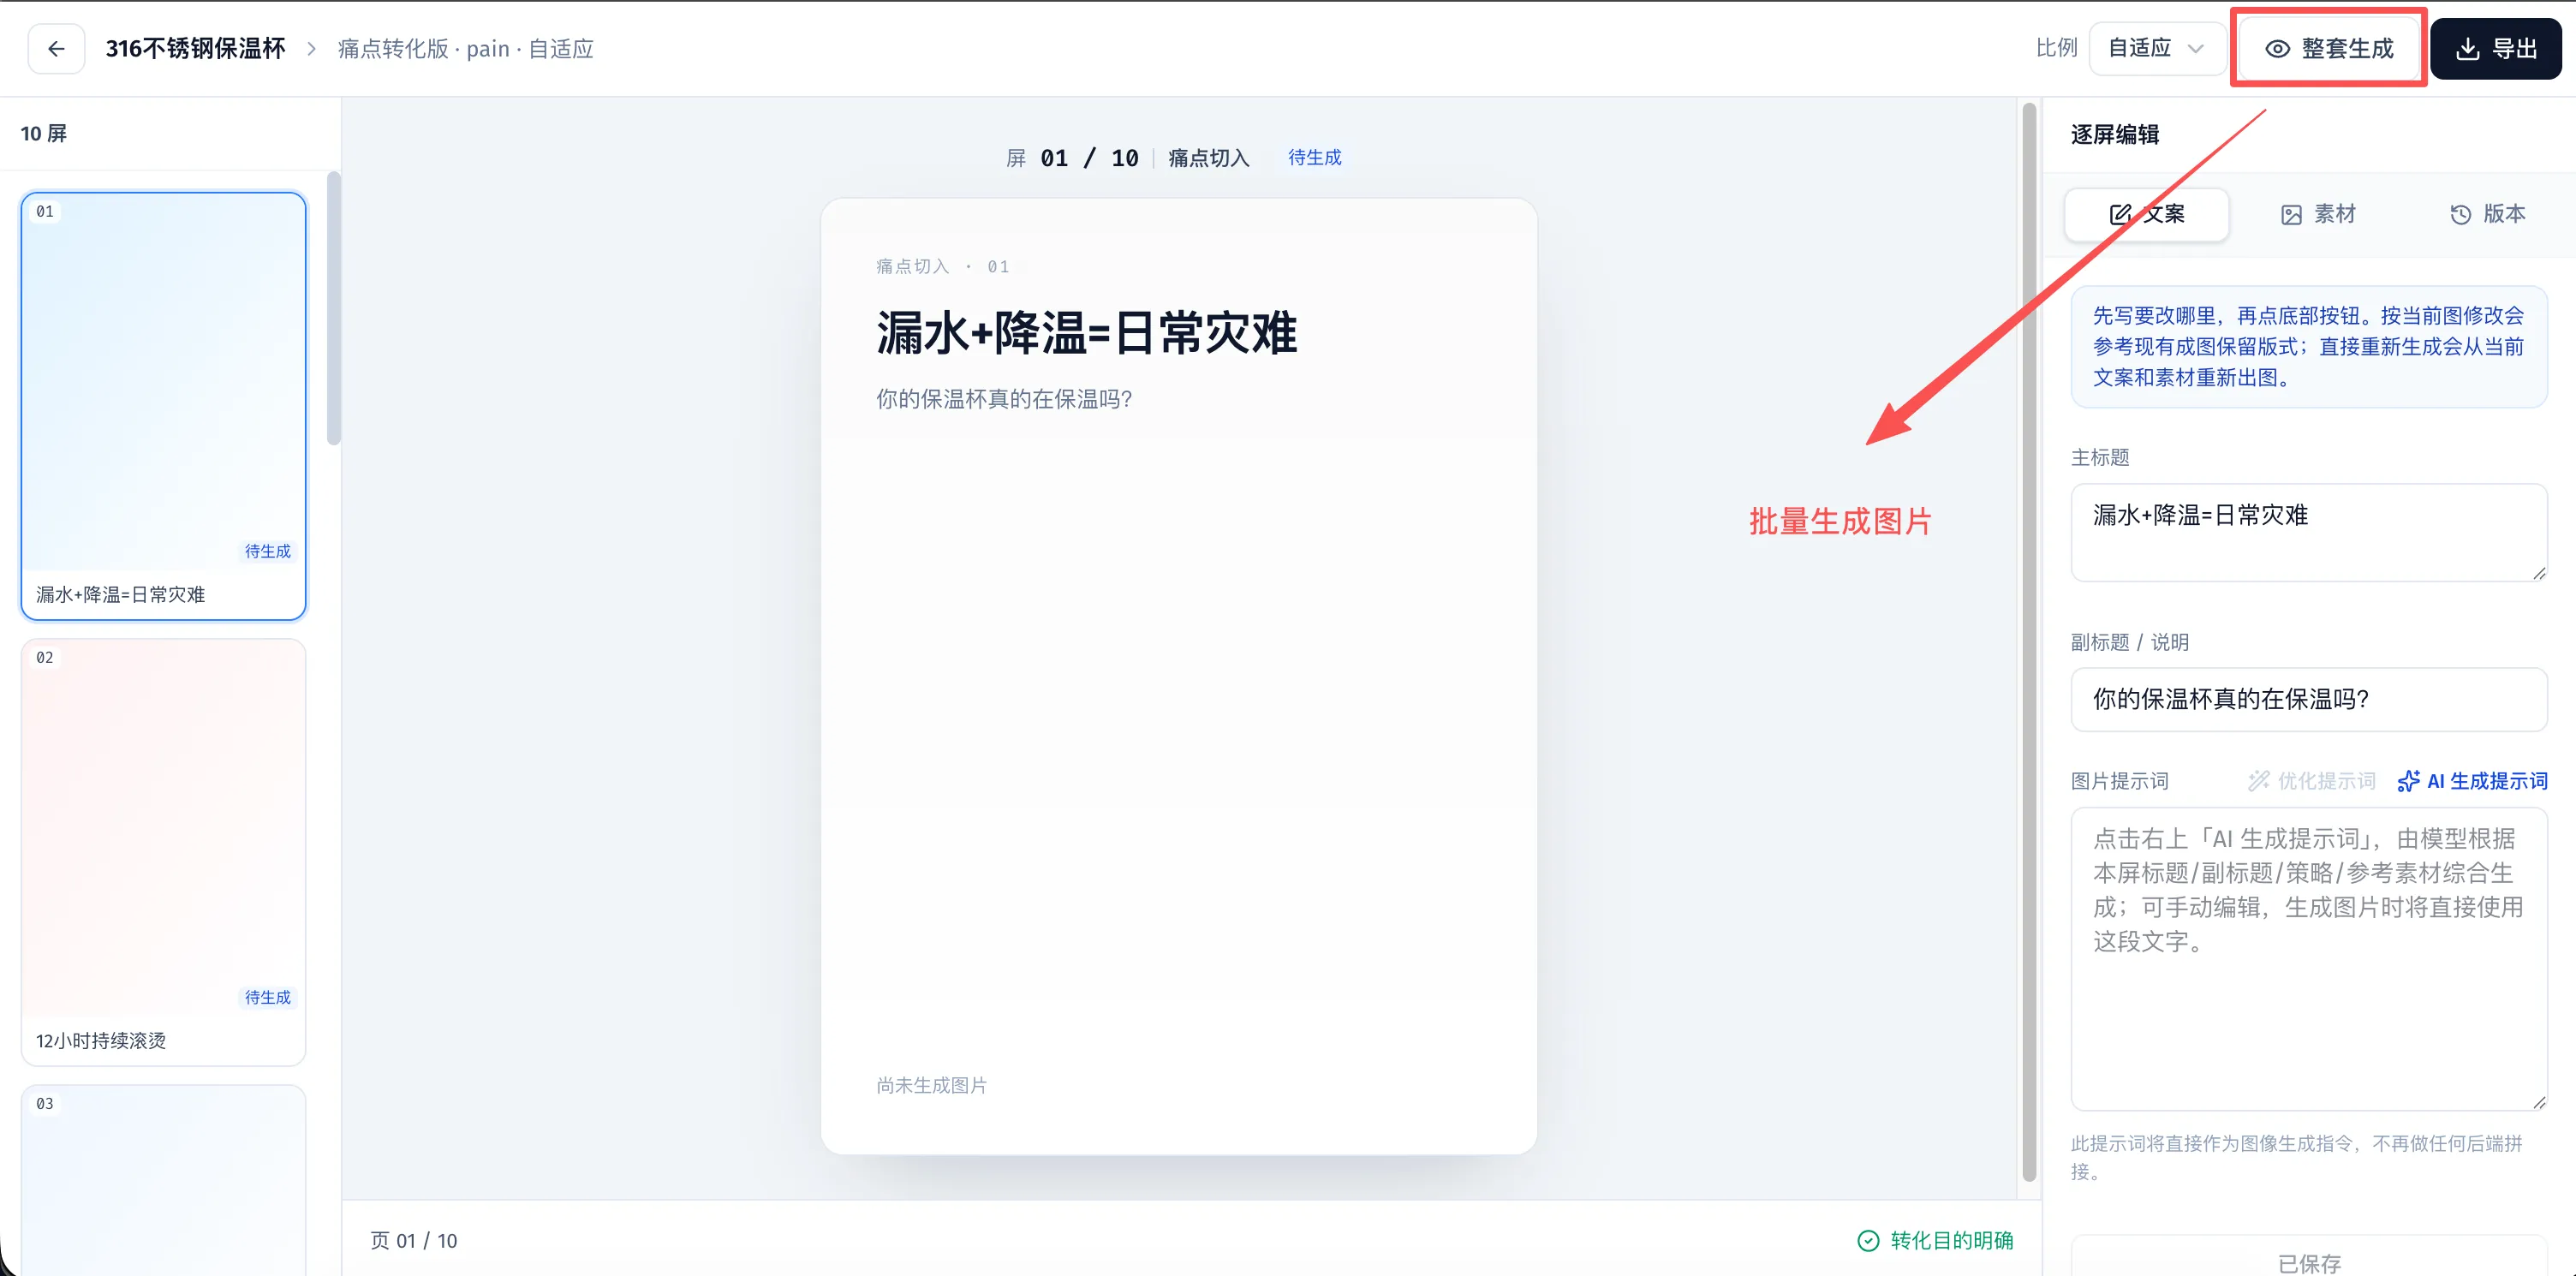Switch to the 素材 tab
2576x1276 pixels.
[2317, 214]
